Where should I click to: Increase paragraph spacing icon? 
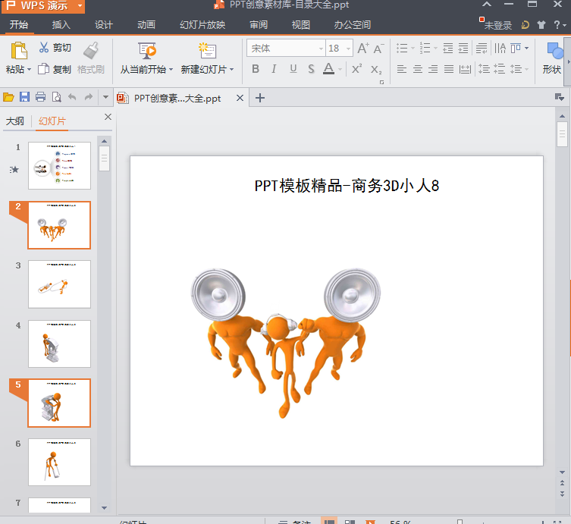point(484,69)
